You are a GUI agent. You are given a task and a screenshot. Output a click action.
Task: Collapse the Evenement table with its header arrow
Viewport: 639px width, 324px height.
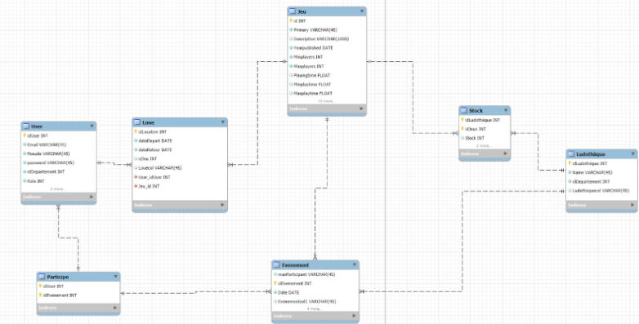354,265
